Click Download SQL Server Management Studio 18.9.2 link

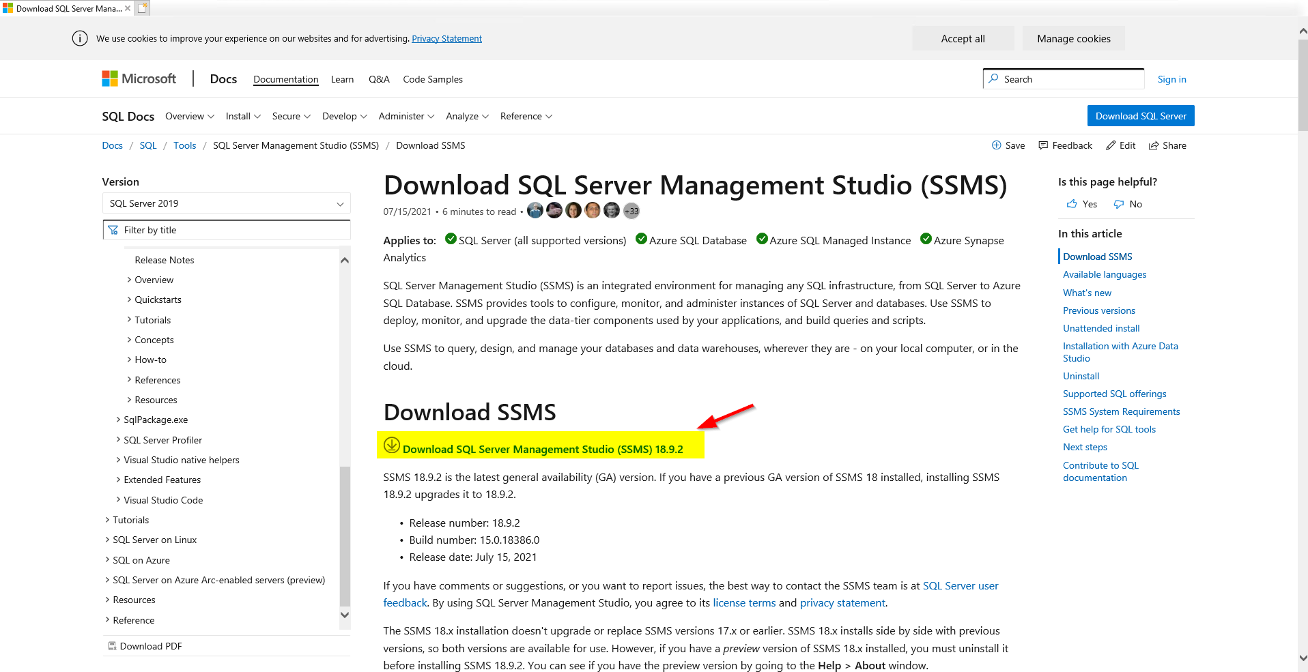point(543,449)
